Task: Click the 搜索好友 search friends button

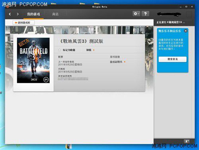Action: [173, 59]
